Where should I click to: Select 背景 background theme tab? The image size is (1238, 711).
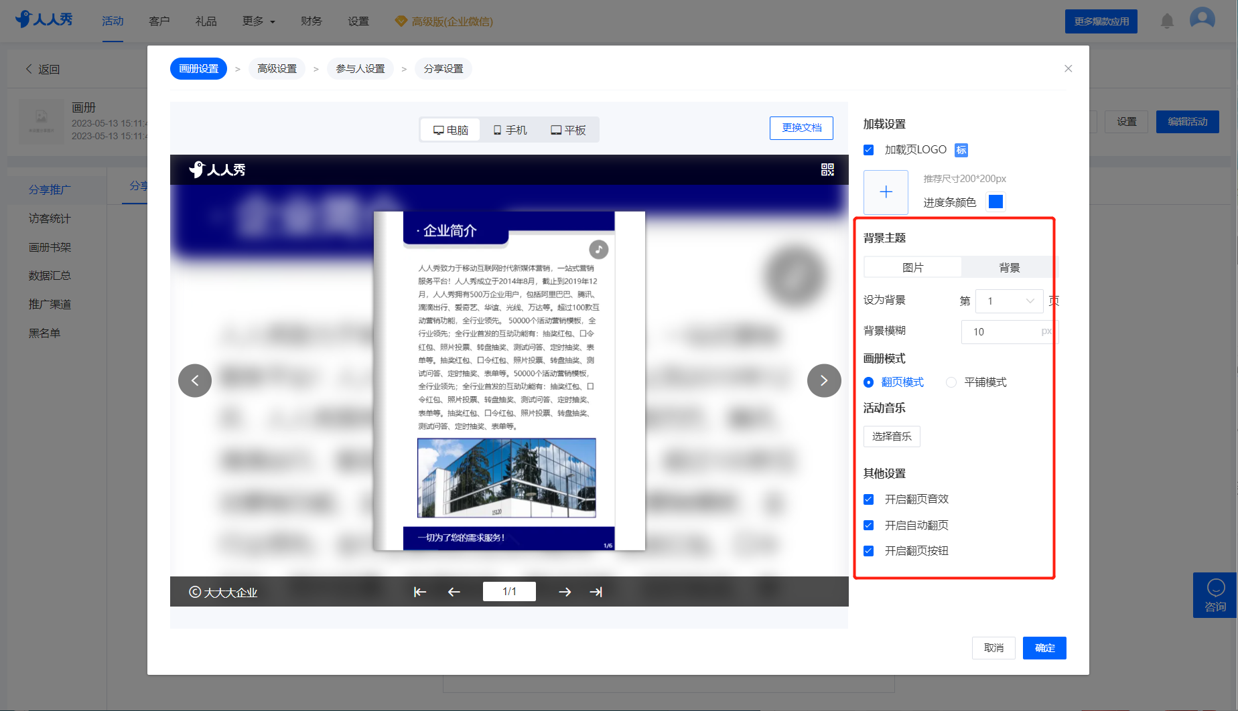(1009, 268)
